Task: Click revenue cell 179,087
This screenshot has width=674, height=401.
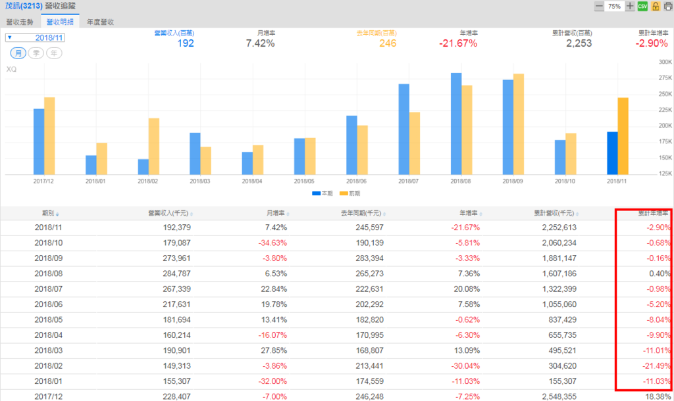Action: pos(176,243)
